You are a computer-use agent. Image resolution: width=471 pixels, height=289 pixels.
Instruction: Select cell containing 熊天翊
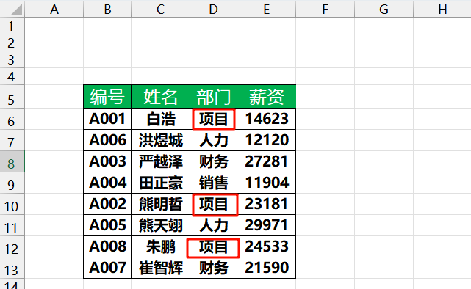160,225
